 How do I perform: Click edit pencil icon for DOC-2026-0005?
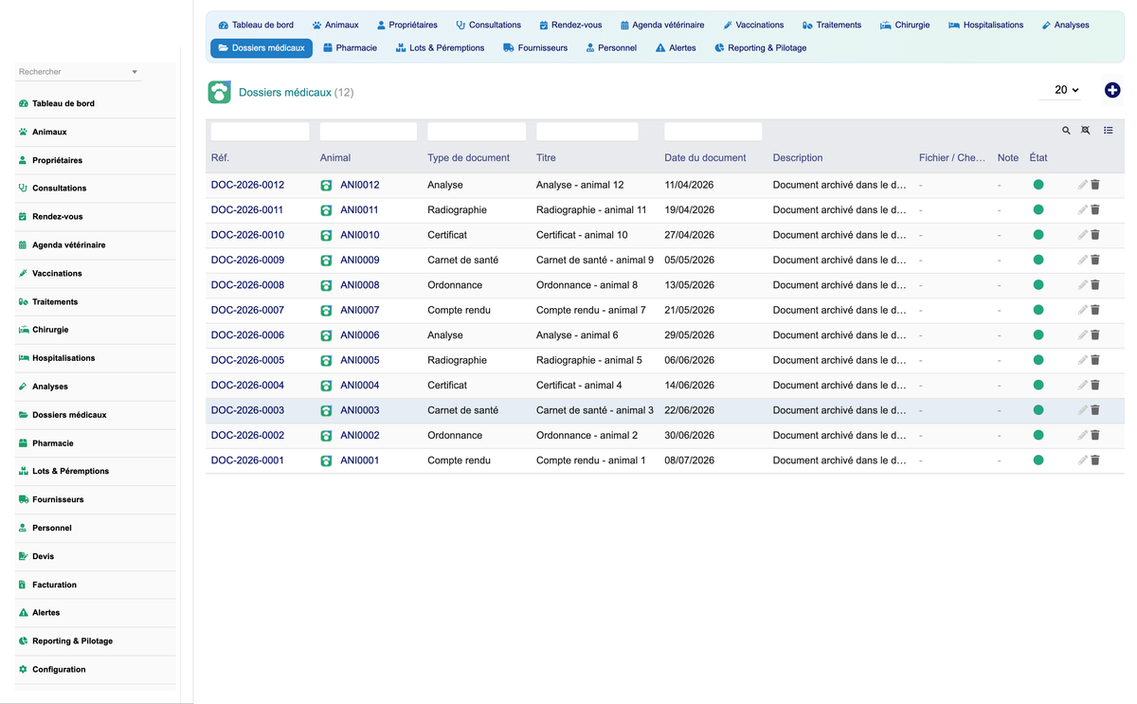1083,360
